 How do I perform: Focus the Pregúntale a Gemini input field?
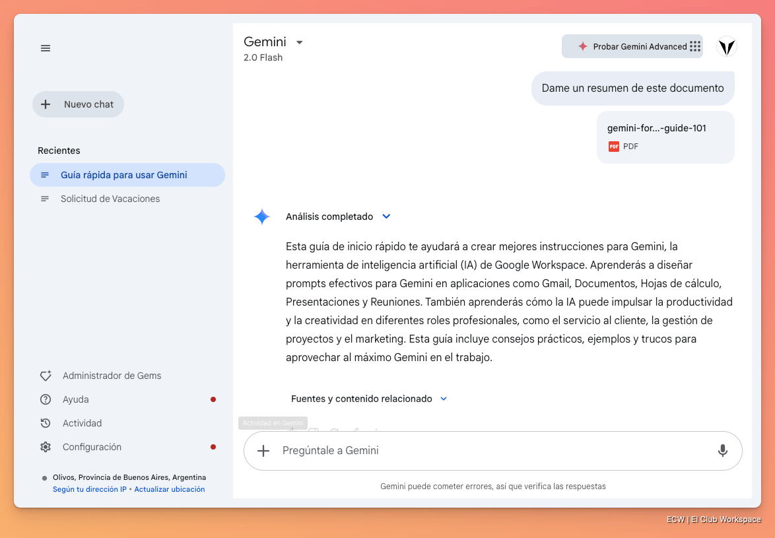point(492,451)
